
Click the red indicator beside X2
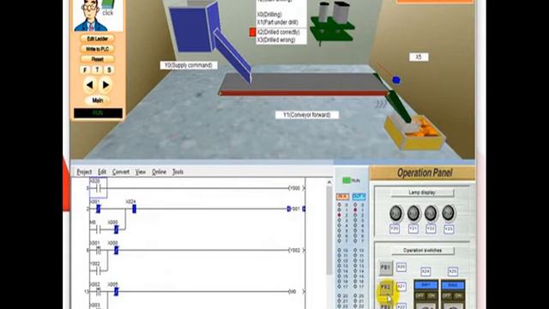252,33
